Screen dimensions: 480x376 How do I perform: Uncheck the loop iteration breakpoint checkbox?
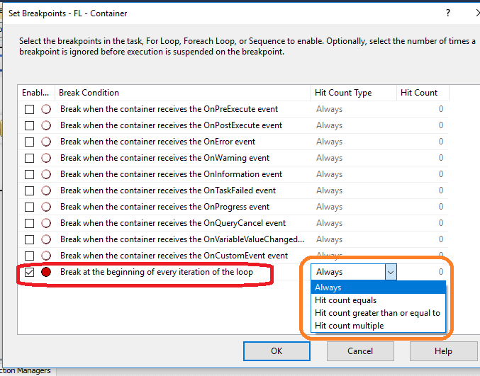pos(29,272)
